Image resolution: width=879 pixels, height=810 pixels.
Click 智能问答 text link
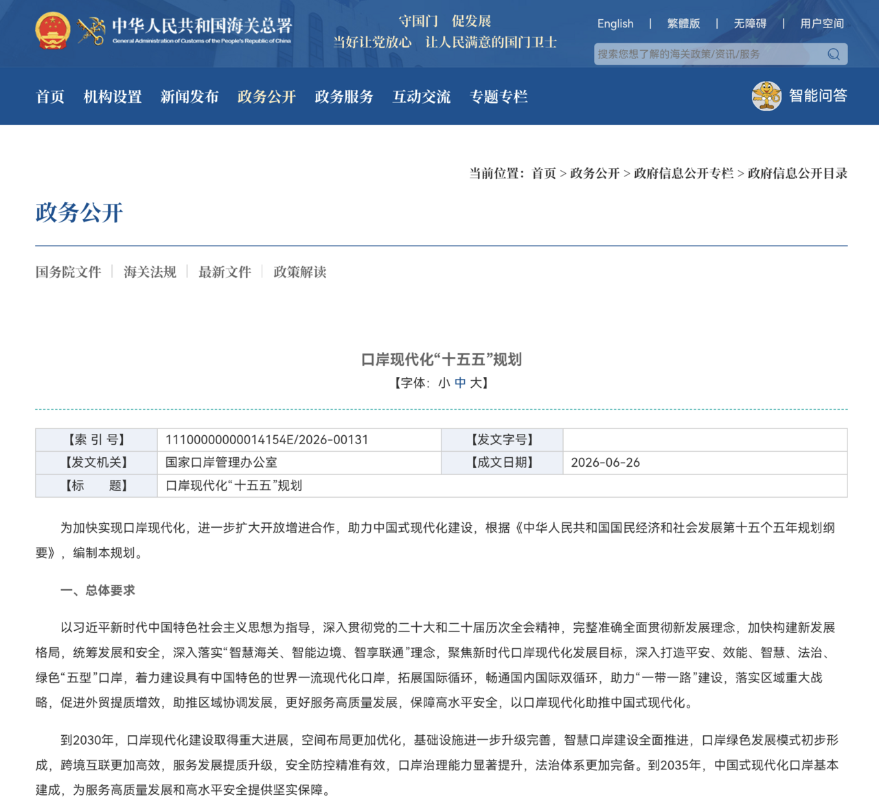click(x=818, y=96)
